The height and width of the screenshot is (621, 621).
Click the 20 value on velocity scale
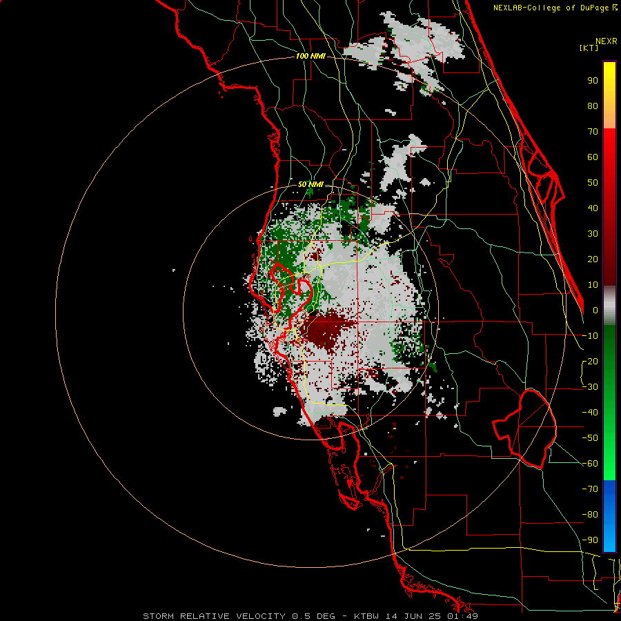(x=593, y=259)
